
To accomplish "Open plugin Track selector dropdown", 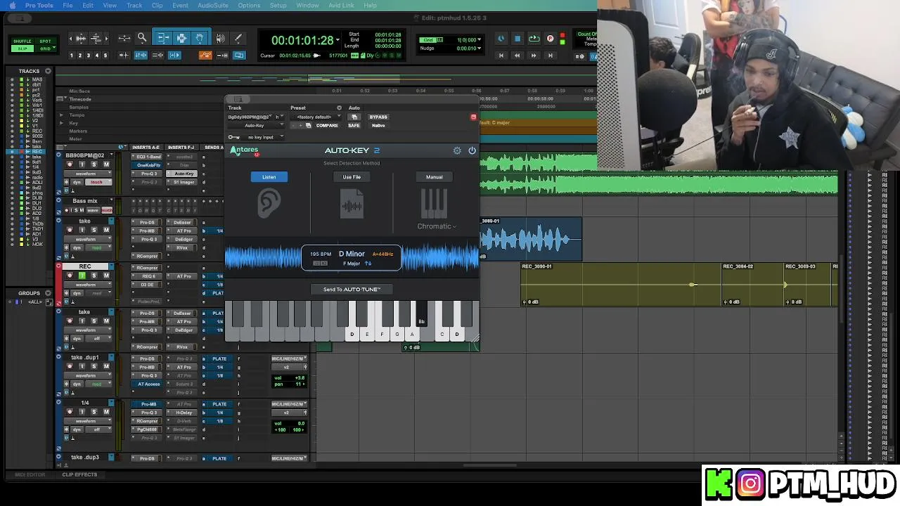I will click(251, 117).
